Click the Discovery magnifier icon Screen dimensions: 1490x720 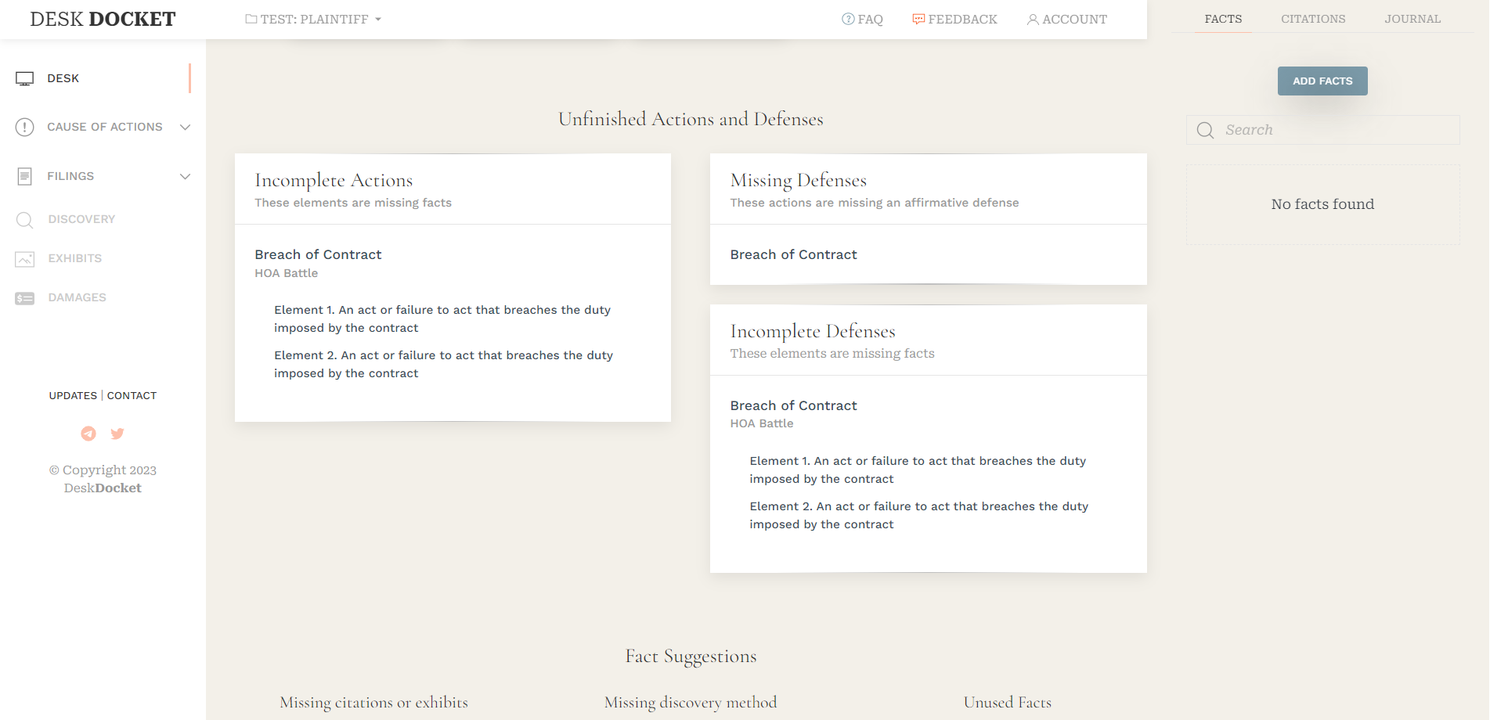tap(25, 220)
